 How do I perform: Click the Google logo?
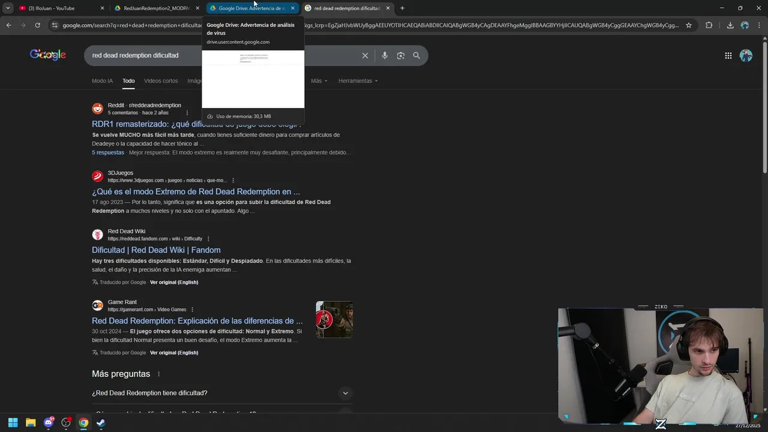48,55
